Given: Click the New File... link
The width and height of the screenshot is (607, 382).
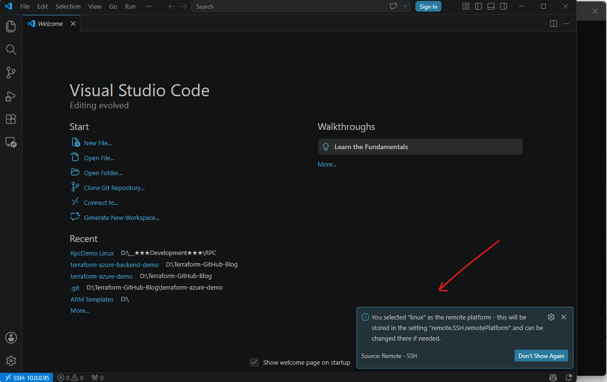Looking at the screenshot, I should 98,143.
